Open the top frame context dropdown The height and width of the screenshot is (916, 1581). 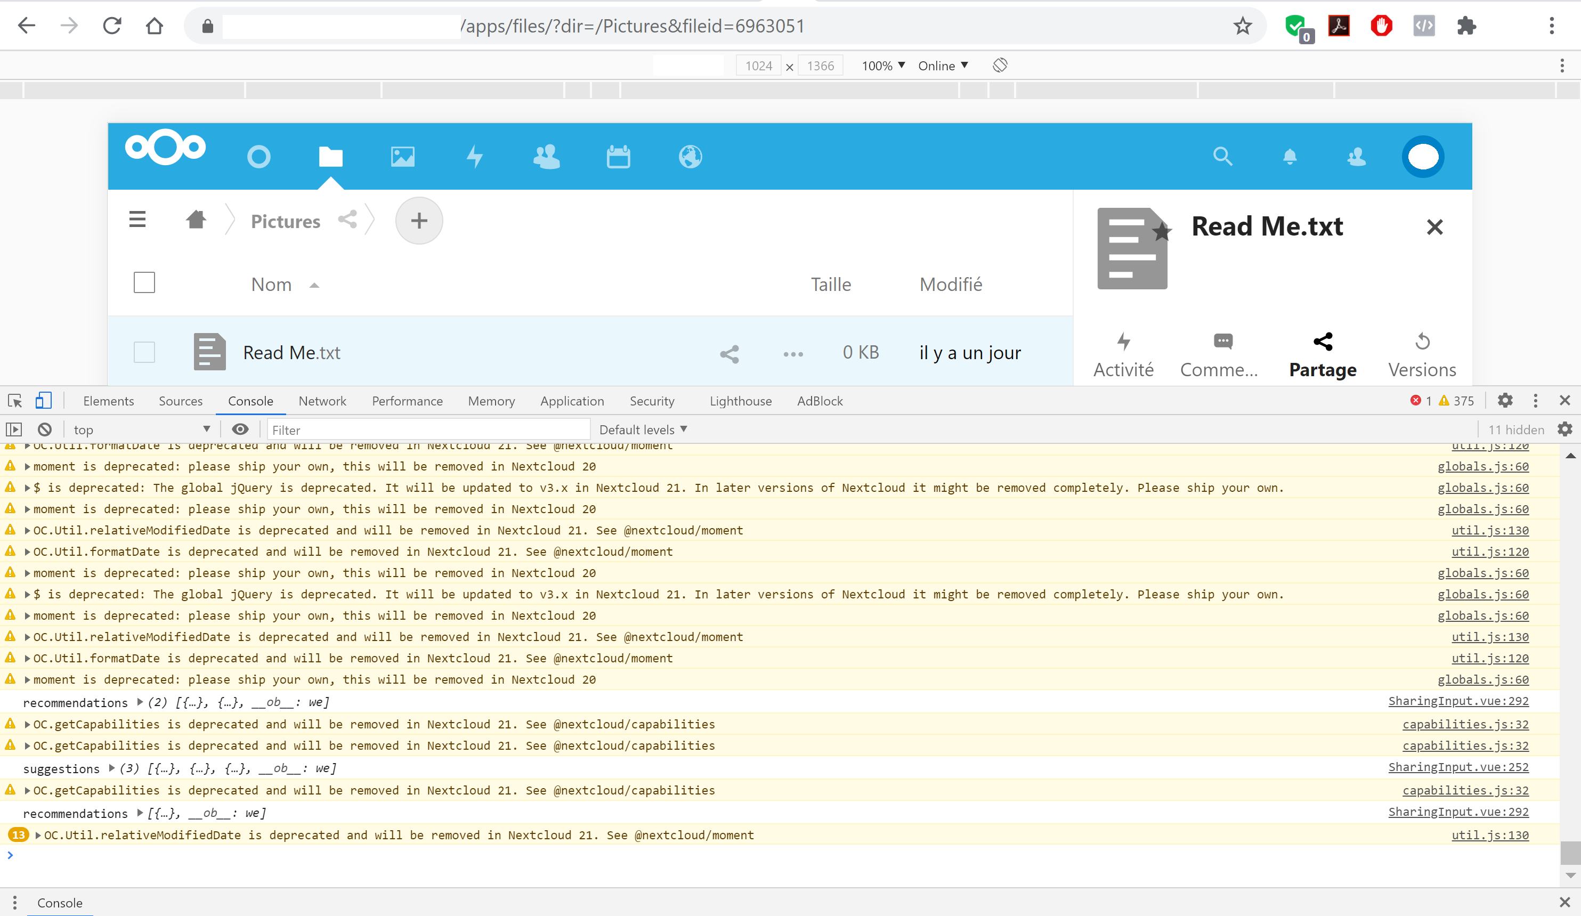pos(141,429)
